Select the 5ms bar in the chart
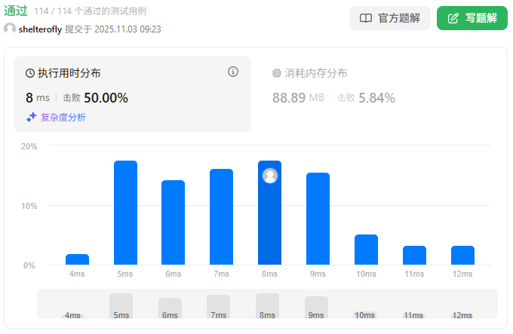 click(x=125, y=213)
